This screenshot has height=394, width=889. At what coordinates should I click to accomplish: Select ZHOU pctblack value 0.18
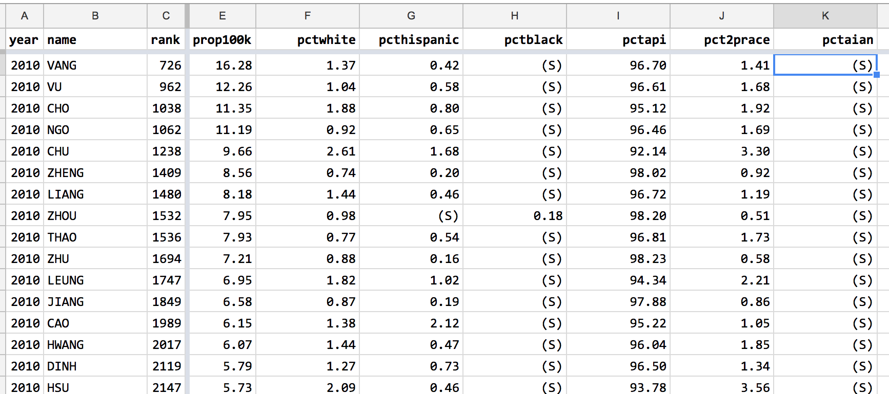(515, 215)
